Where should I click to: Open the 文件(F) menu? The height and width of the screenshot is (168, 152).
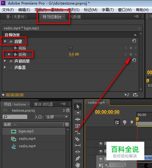pos(8,10)
